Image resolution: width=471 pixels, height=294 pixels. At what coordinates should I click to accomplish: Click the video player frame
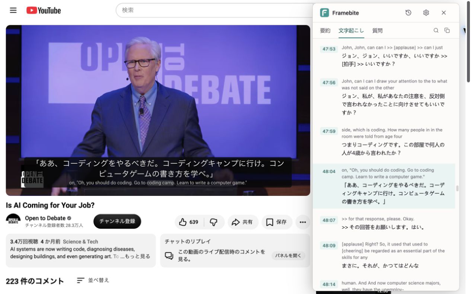coord(158,110)
